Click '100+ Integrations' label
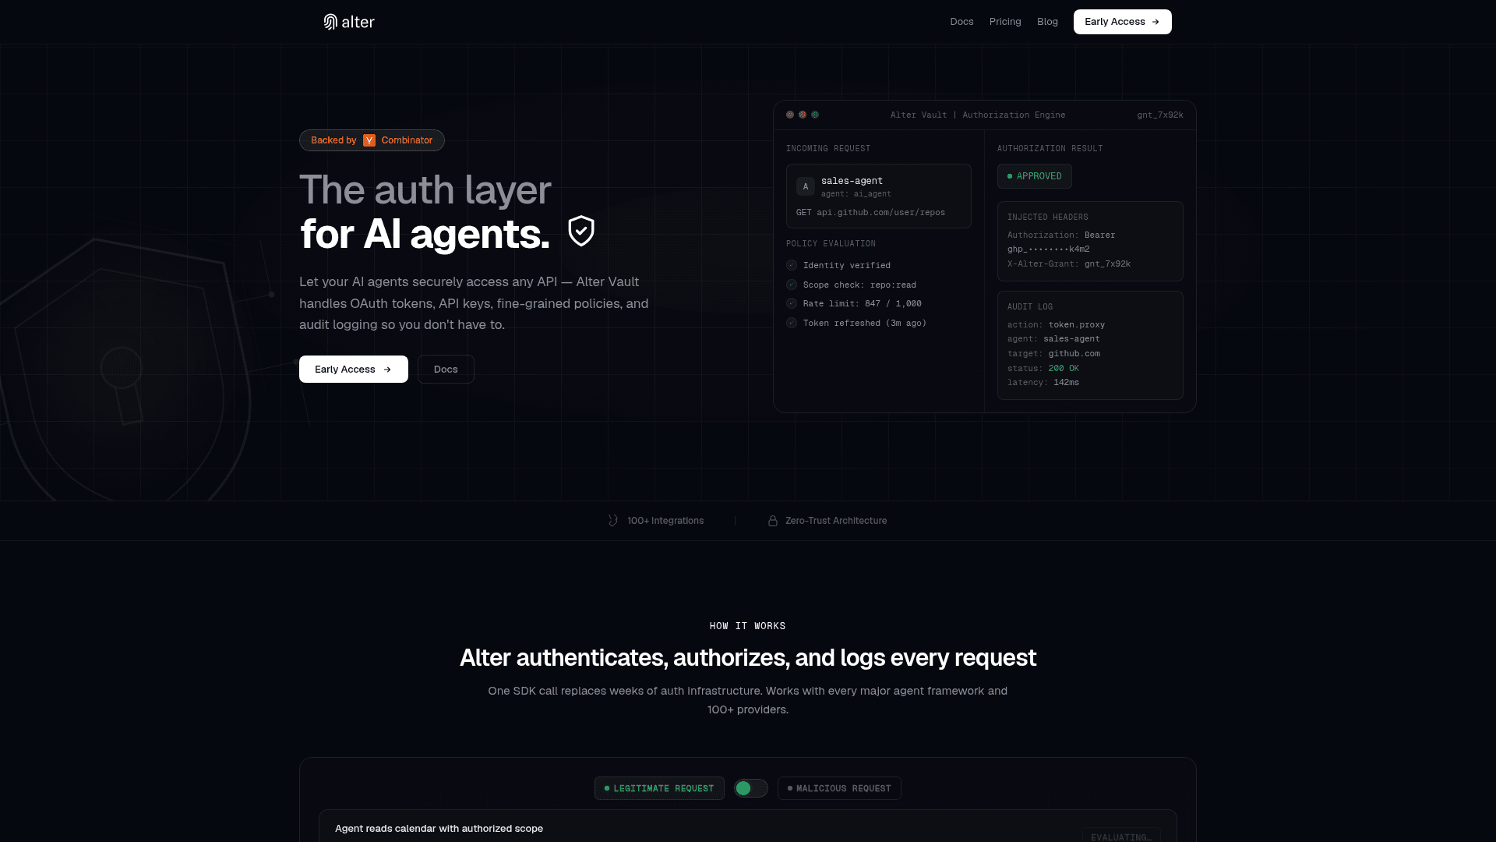 665,521
